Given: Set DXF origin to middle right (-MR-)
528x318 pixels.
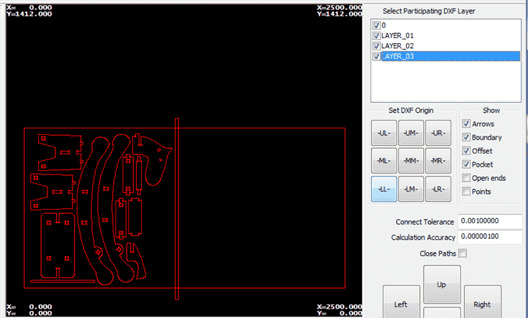Looking at the screenshot, I should [x=438, y=161].
